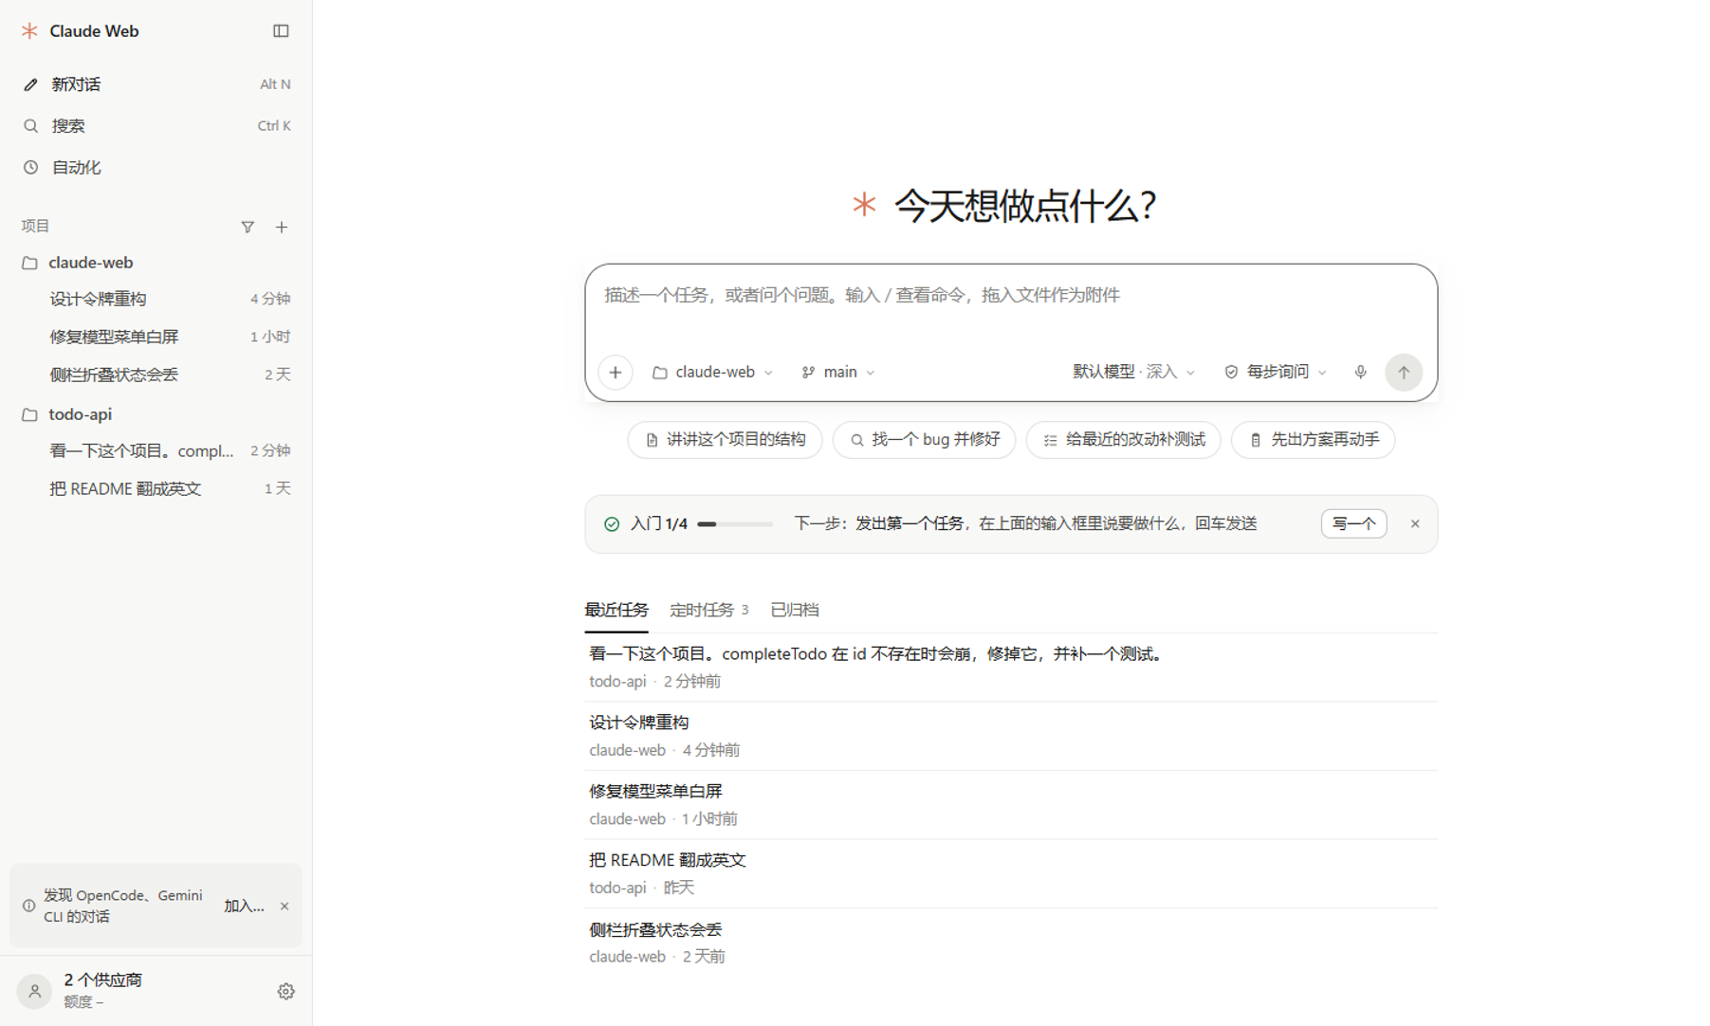Collapse the claude-web project folder
This screenshot has width=1710, height=1026.
click(156, 263)
